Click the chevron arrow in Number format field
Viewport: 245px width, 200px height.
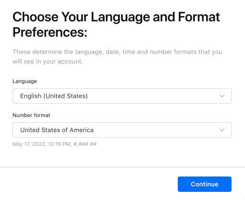tap(222, 130)
